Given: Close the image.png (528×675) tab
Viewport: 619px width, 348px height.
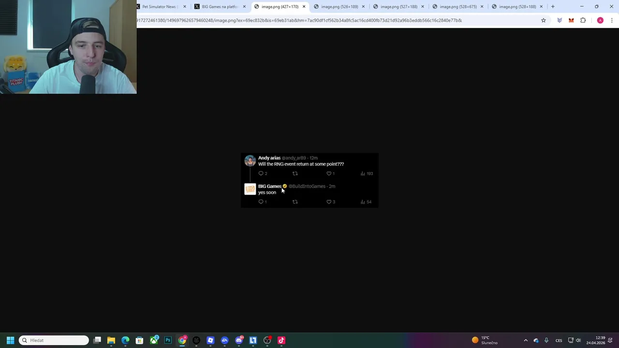Looking at the screenshot, I should coord(482,7).
